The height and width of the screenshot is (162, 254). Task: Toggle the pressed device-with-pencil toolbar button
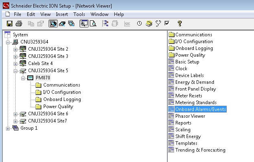(x=53, y=24)
